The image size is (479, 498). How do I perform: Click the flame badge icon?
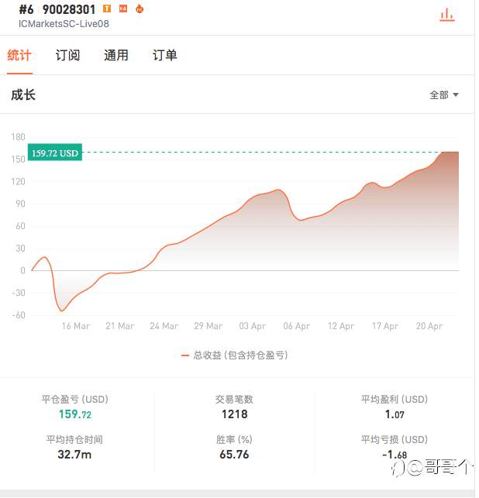(x=140, y=9)
